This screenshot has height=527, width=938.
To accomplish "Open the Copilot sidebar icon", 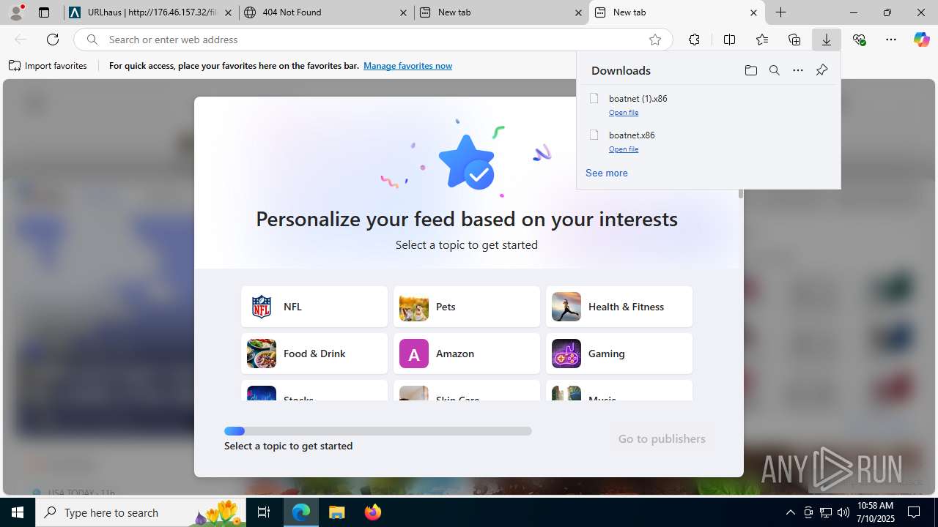I will [x=921, y=40].
